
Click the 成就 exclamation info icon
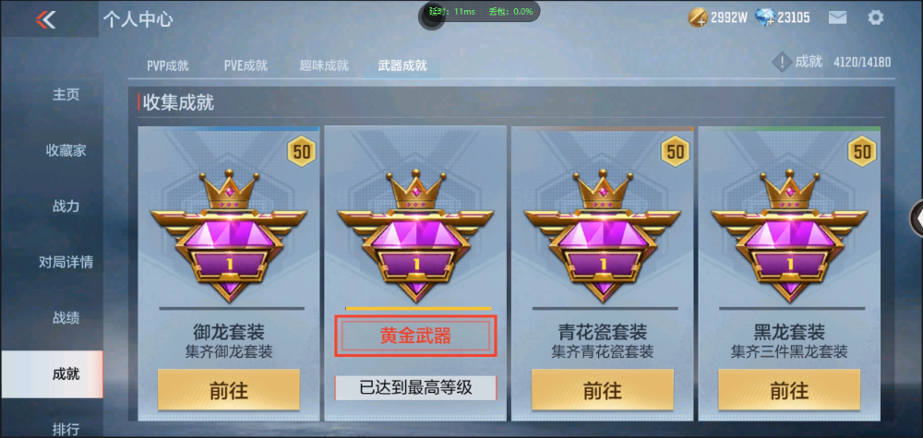[781, 63]
